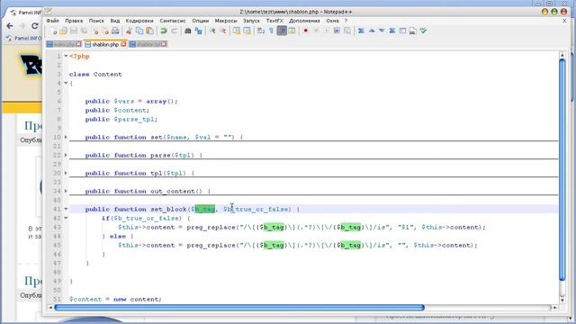Viewport: 576px width, 324px height.
Task: Undo the last edit via the green arrow icon
Action: click(164, 31)
